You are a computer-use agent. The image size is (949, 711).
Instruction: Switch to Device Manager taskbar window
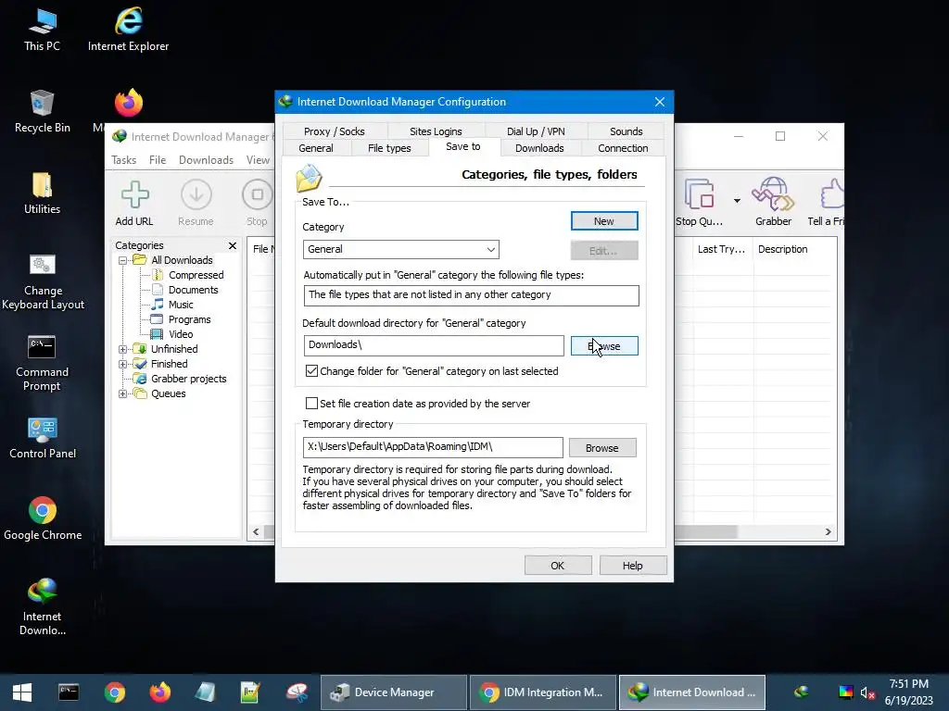tap(393, 692)
